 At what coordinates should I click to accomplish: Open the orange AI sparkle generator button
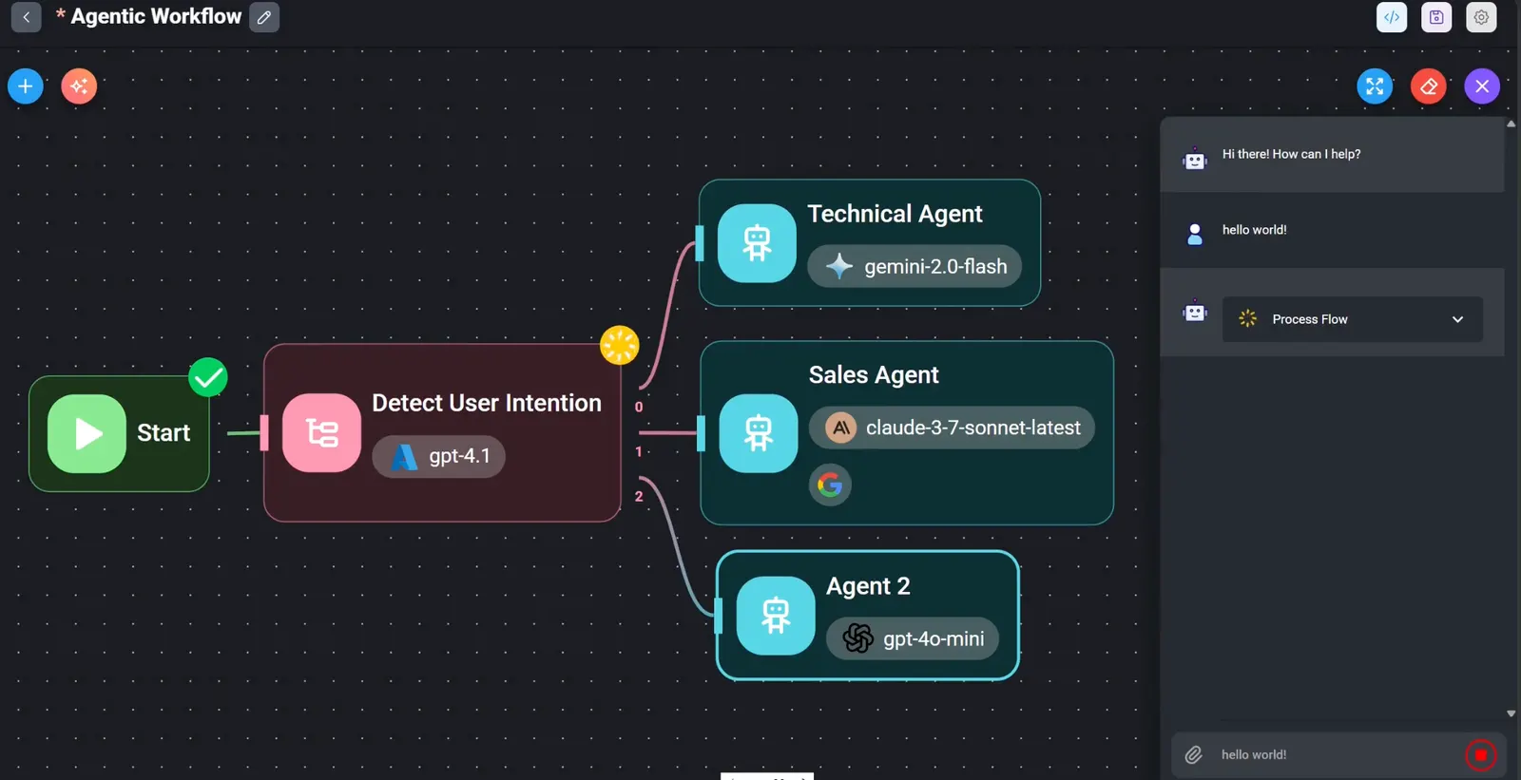(x=79, y=86)
